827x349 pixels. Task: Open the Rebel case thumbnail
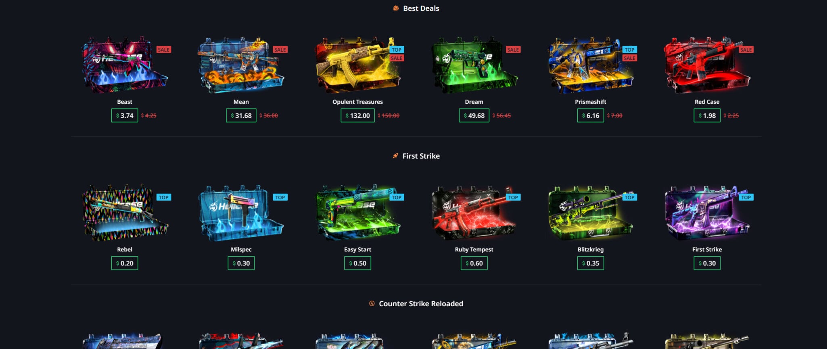125,213
